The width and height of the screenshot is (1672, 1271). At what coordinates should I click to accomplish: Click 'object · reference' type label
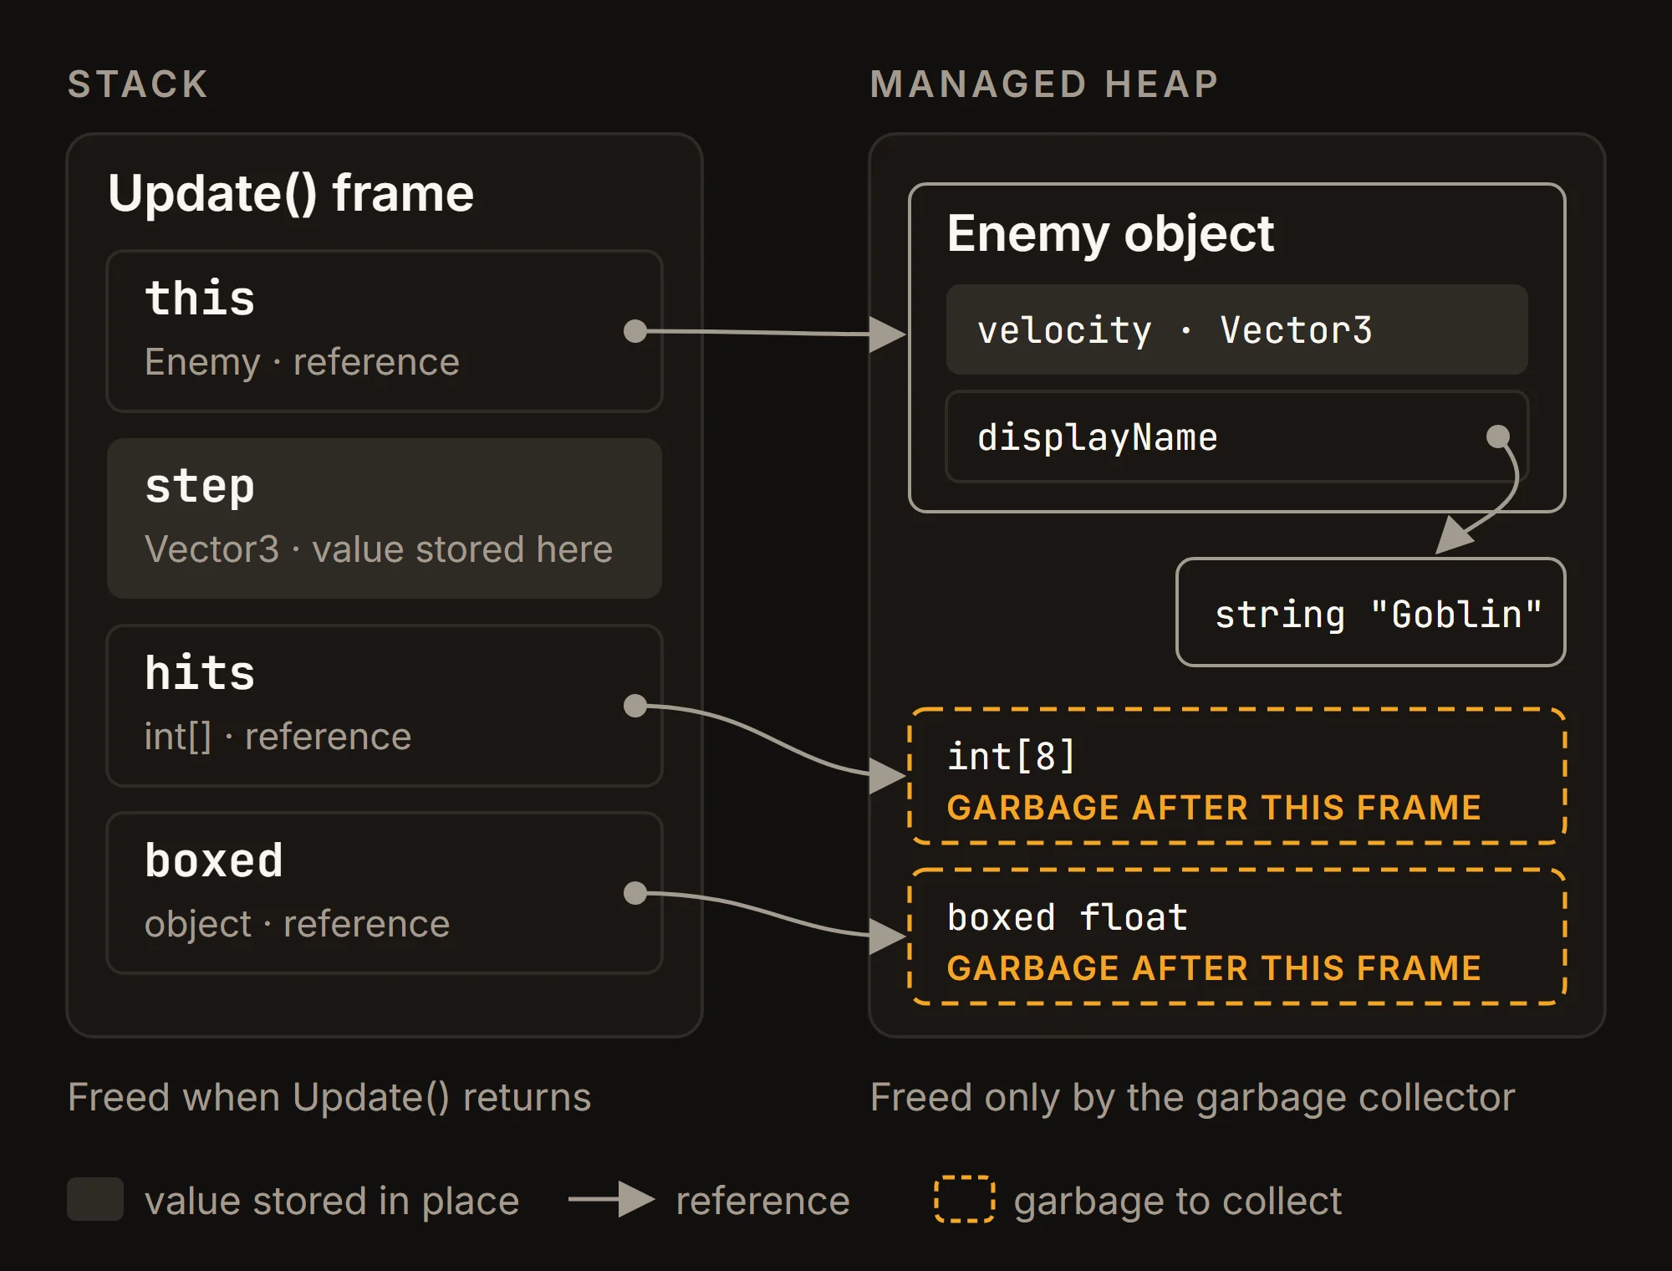coord(297,925)
